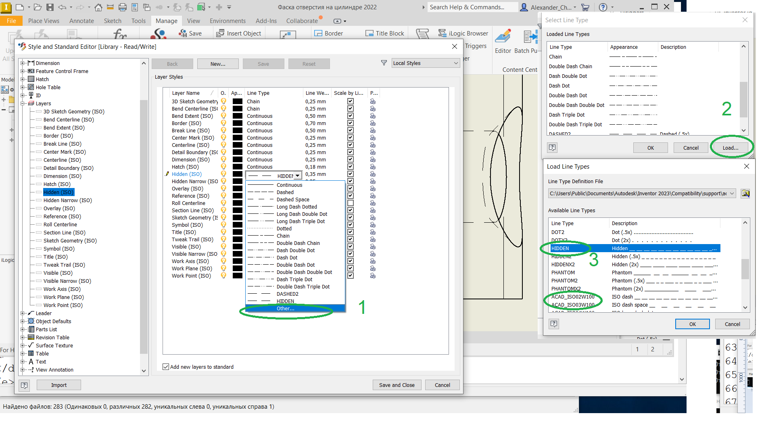Open the Line Type Definition File dropdown
The width and height of the screenshot is (764, 422).
pyautogui.click(x=732, y=193)
